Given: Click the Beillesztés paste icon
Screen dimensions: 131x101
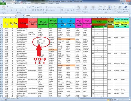Looking at the screenshot, I should pos(3,8).
